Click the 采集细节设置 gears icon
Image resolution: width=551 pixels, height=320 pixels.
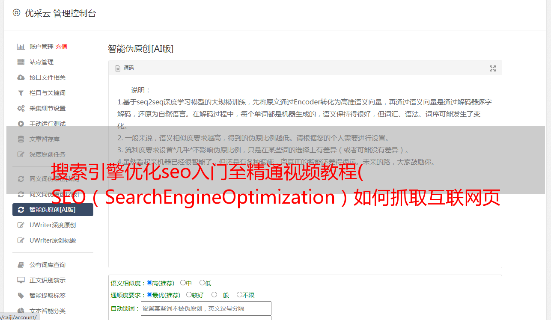click(21, 108)
